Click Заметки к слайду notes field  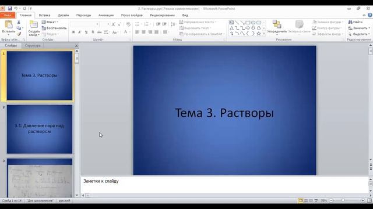[x=224, y=185]
